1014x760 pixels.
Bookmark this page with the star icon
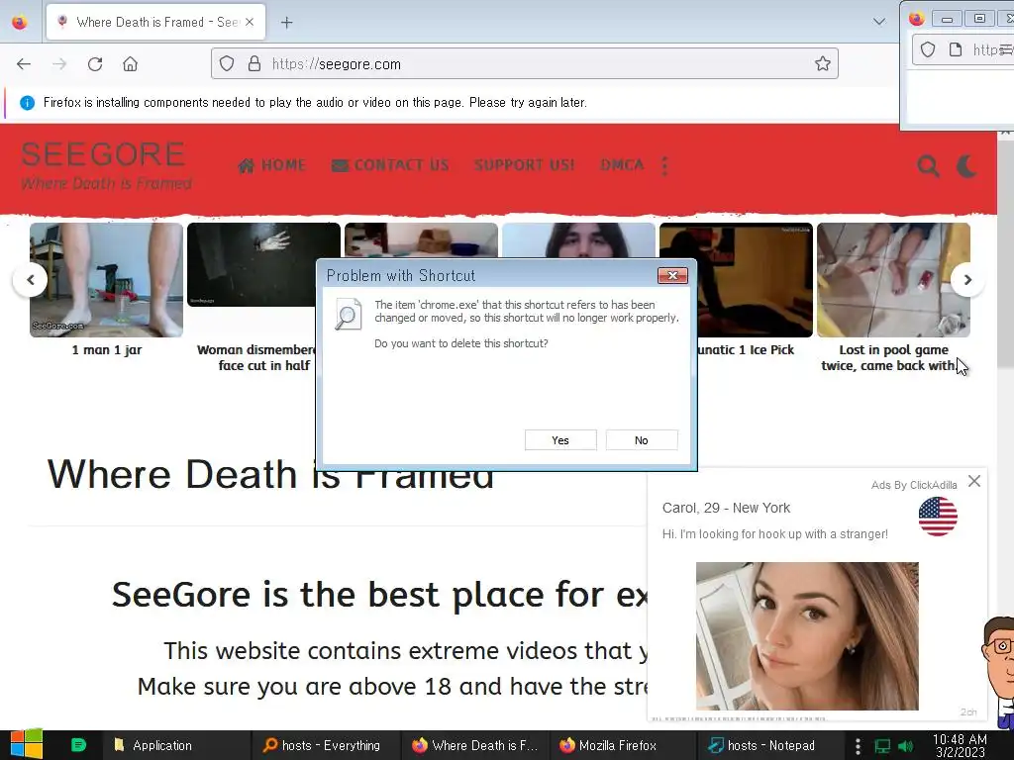pos(823,64)
